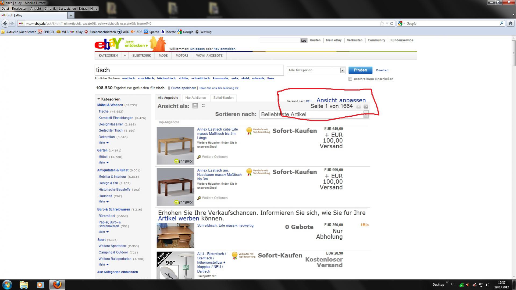Click the Weitere Optionen key icon for Erle table
The width and height of the screenshot is (516, 290).
tap(199, 157)
